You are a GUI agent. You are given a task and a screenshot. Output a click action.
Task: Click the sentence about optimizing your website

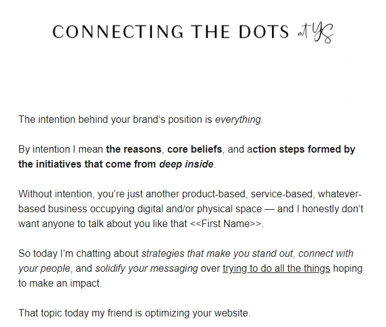134,313
